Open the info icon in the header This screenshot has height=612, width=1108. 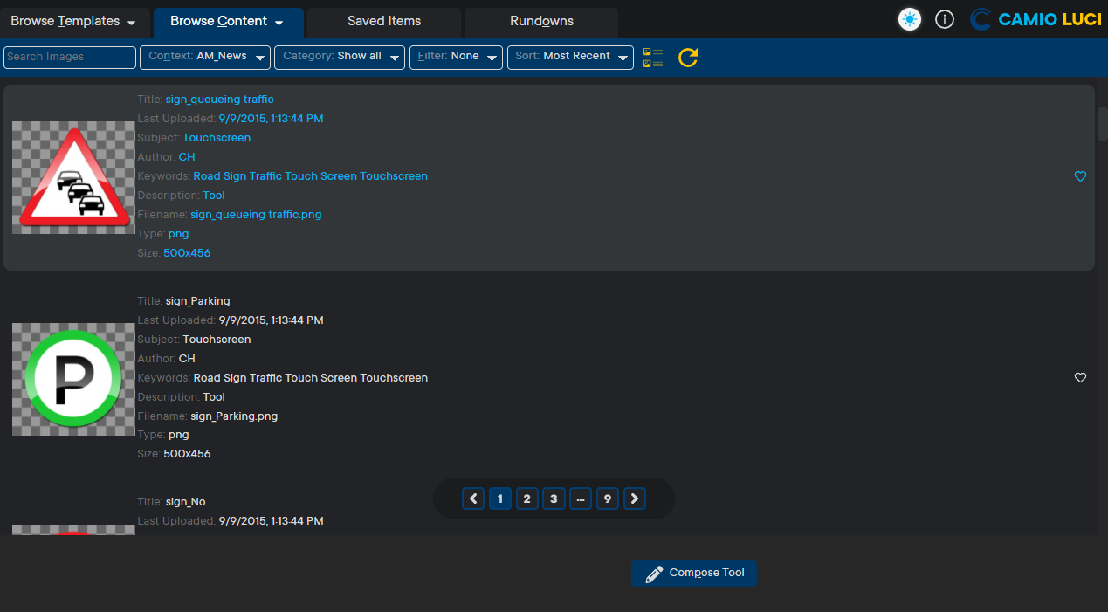pos(945,19)
